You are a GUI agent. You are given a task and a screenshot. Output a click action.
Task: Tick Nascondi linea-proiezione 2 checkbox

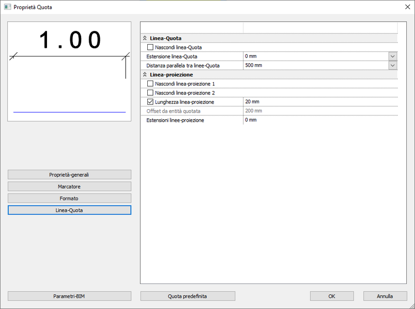click(x=150, y=93)
